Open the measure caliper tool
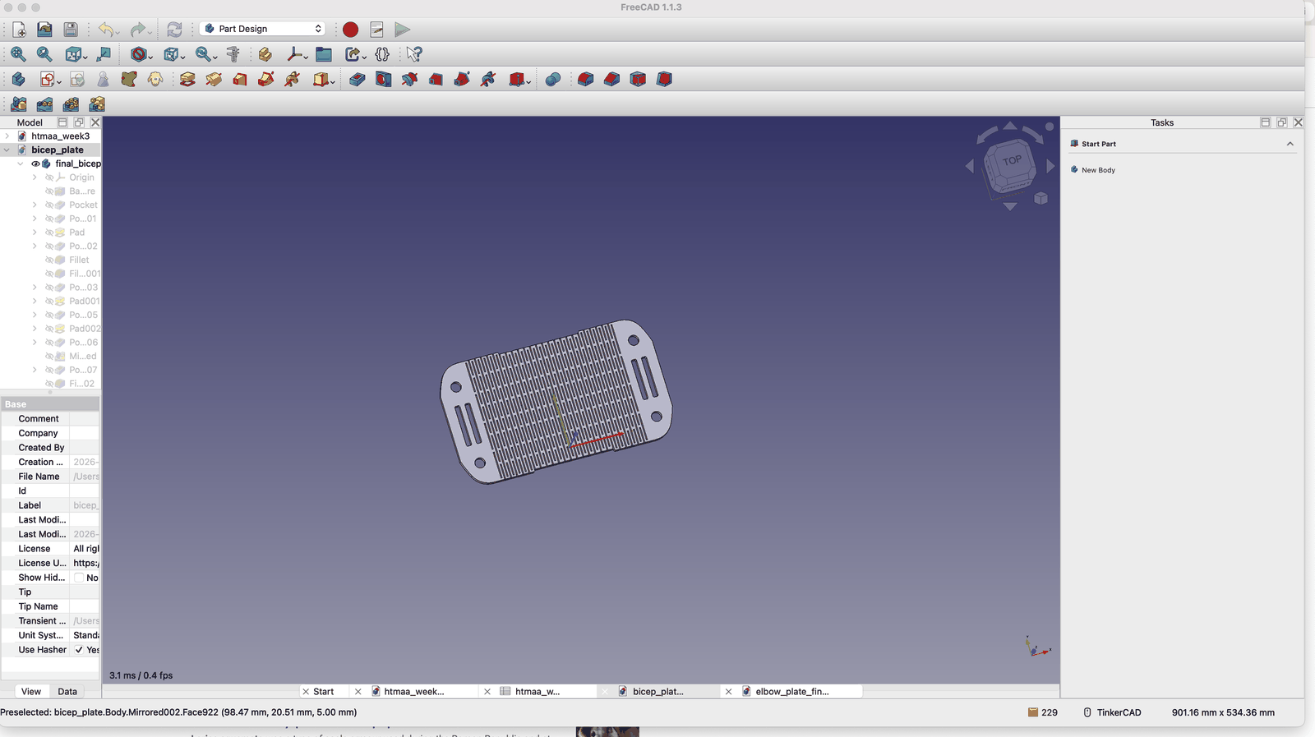 click(x=233, y=54)
